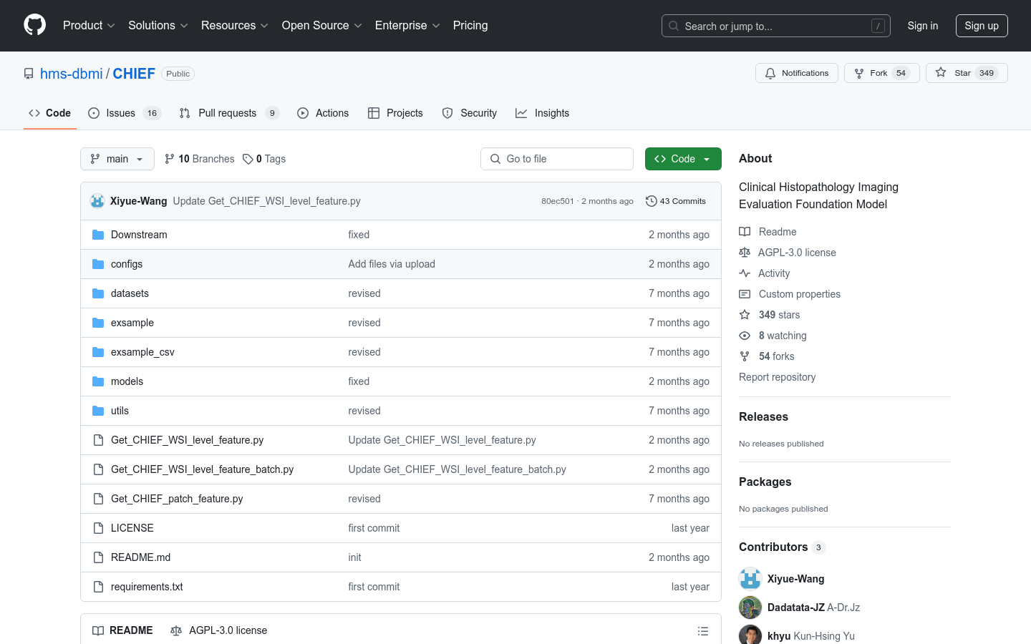This screenshot has height=644, width=1031.
Task: Click Report repository link
Action: tap(777, 377)
